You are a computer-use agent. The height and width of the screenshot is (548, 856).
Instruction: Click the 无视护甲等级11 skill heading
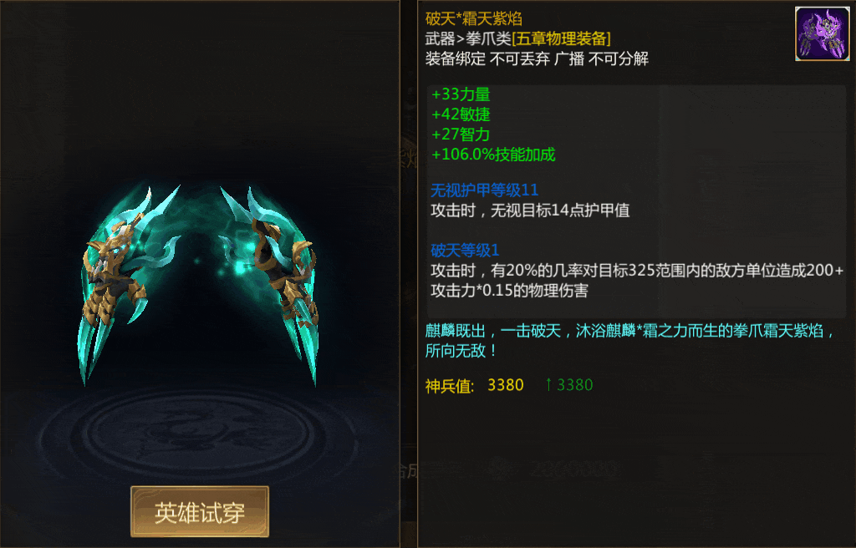point(484,190)
